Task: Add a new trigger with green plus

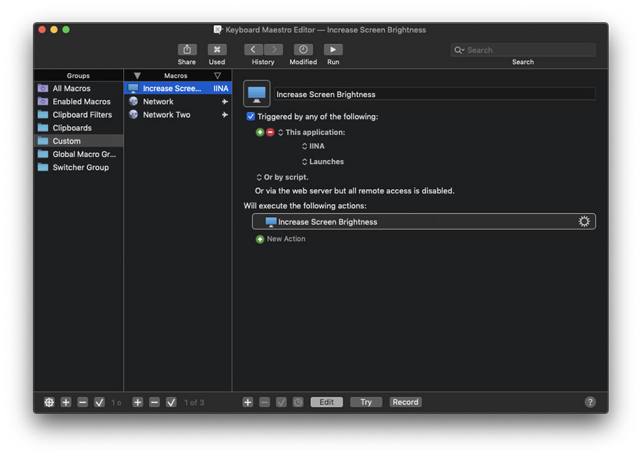Action: click(x=260, y=133)
